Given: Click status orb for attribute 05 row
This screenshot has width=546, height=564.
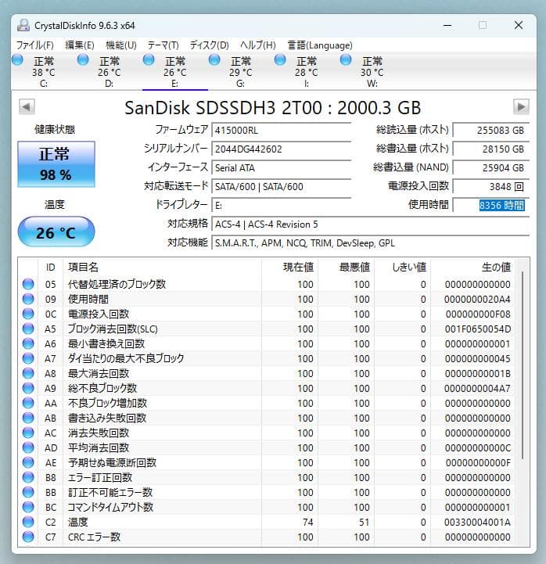Looking at the screenshot, I should [x=28, y=284].
